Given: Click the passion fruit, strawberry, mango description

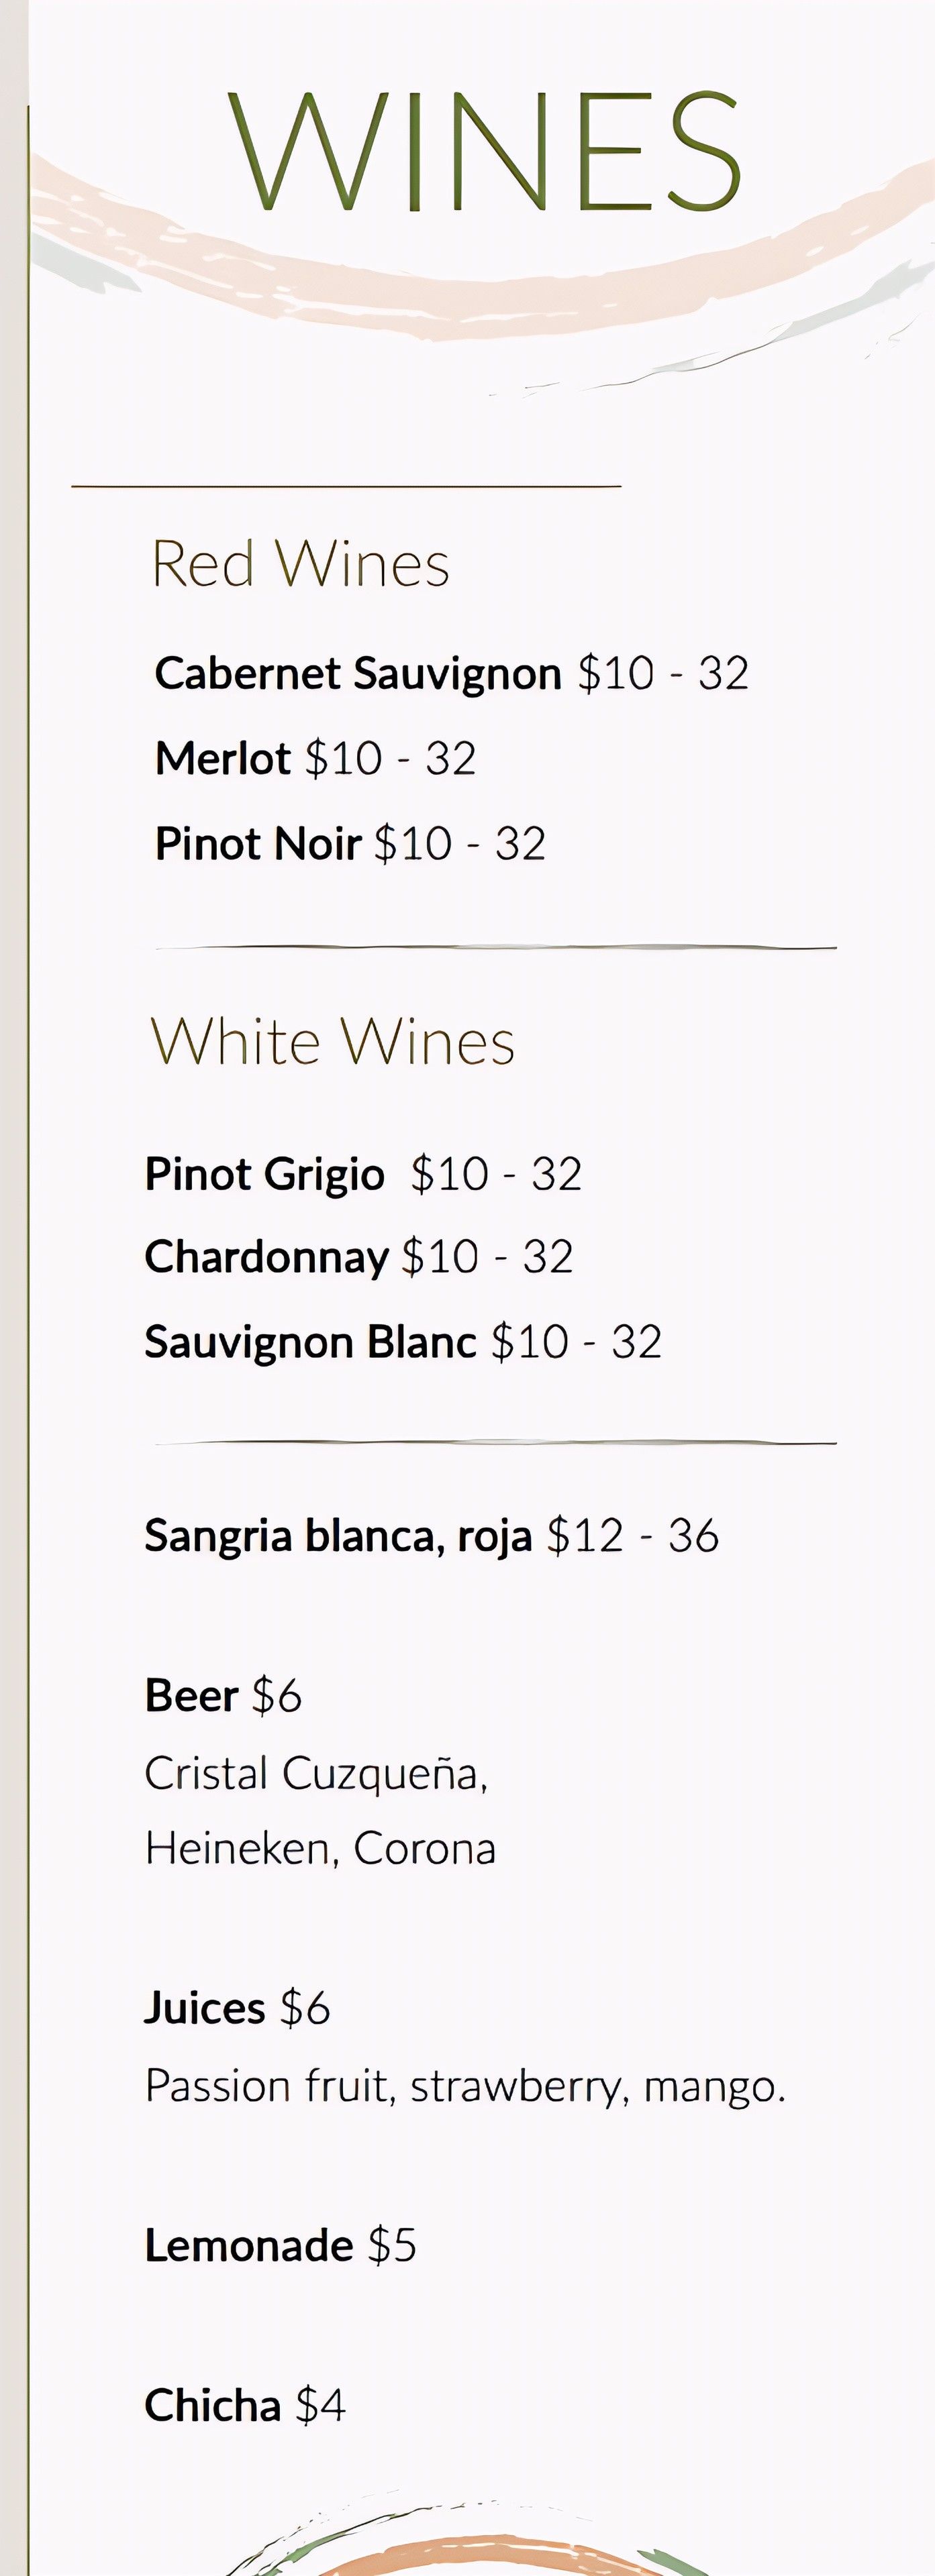Looking at the screenshot, I should point(464,2086).
